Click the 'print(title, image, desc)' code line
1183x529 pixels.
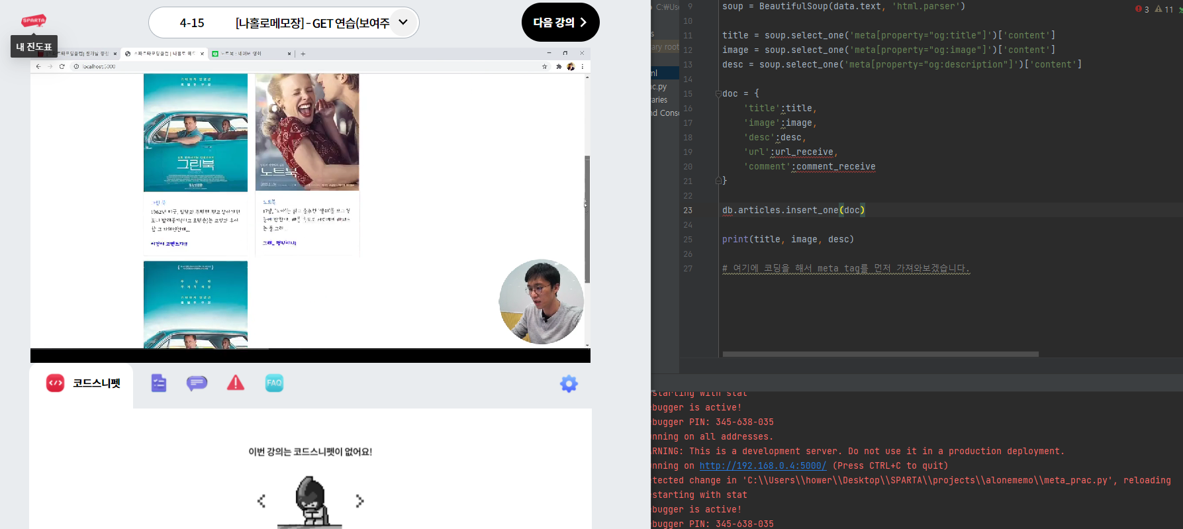tap(788, 239)
